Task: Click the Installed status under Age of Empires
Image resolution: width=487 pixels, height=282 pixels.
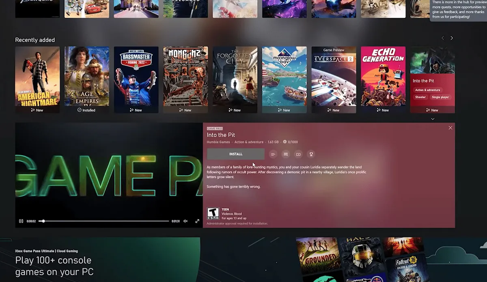Action: click(86, 110)
